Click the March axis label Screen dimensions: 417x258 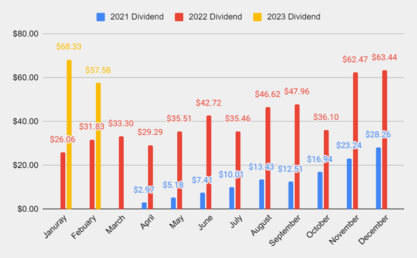click(115, 225)
